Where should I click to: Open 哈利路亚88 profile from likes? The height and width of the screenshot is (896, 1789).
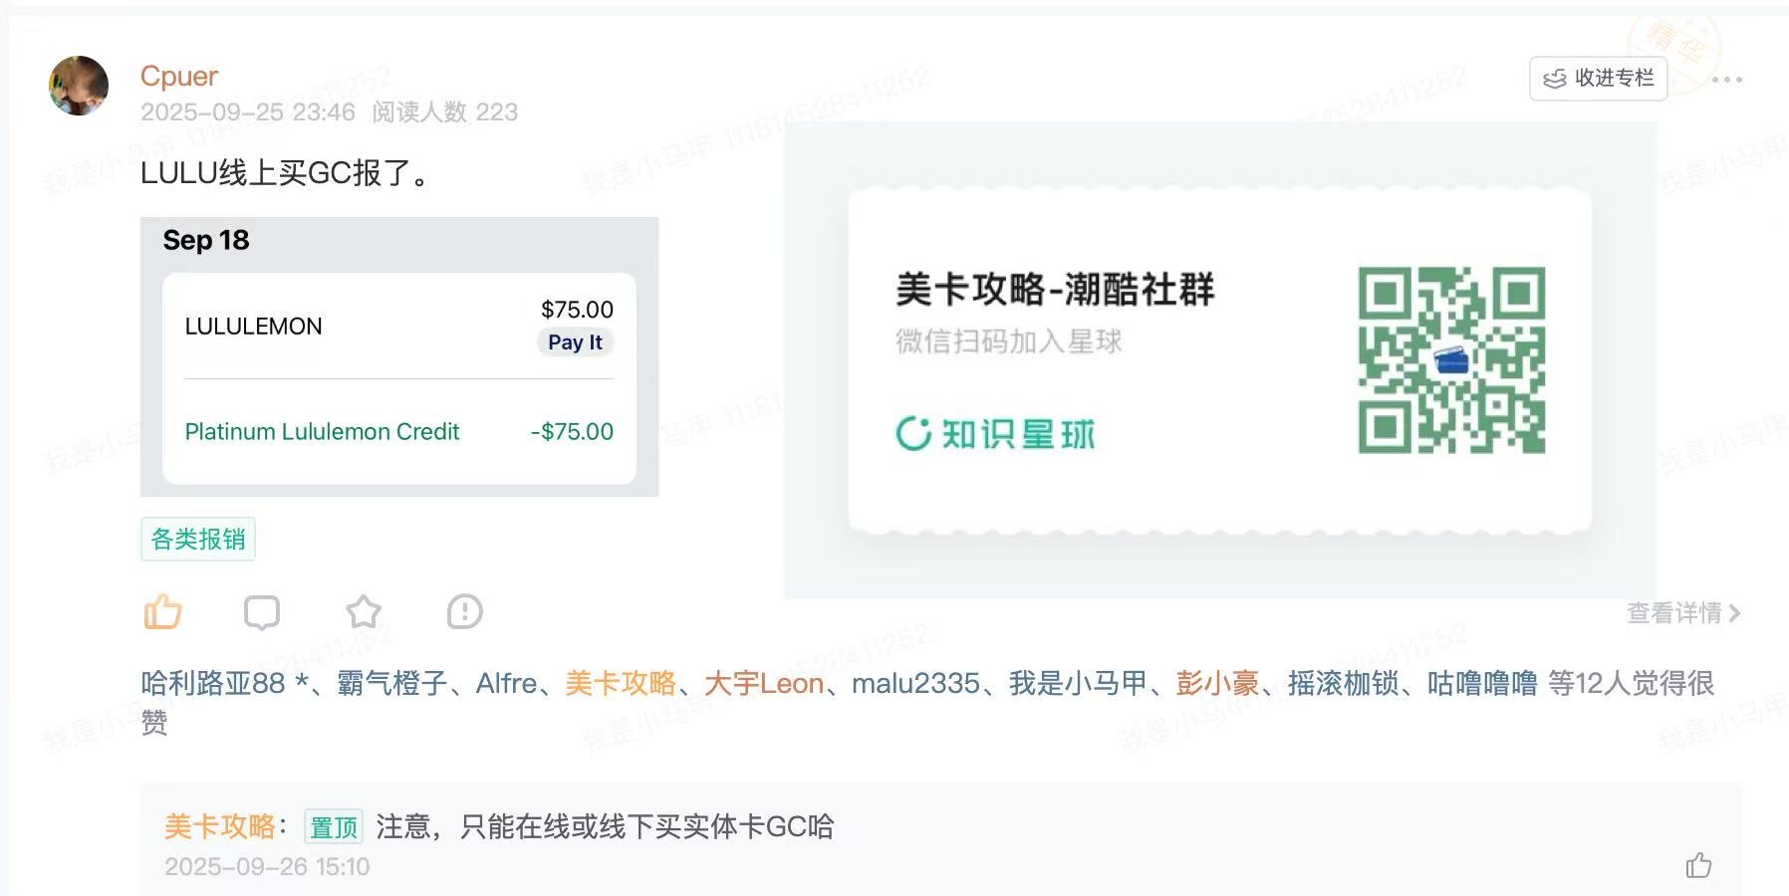coord(213,684)
